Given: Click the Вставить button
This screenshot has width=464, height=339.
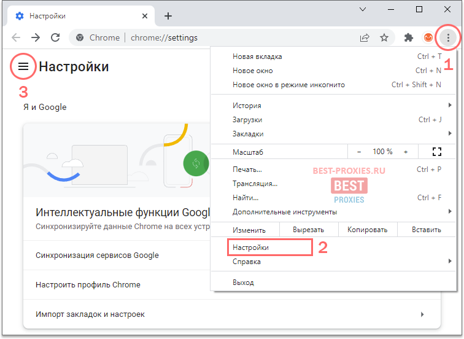Looking at the screenshot, I should click(426, 230).
